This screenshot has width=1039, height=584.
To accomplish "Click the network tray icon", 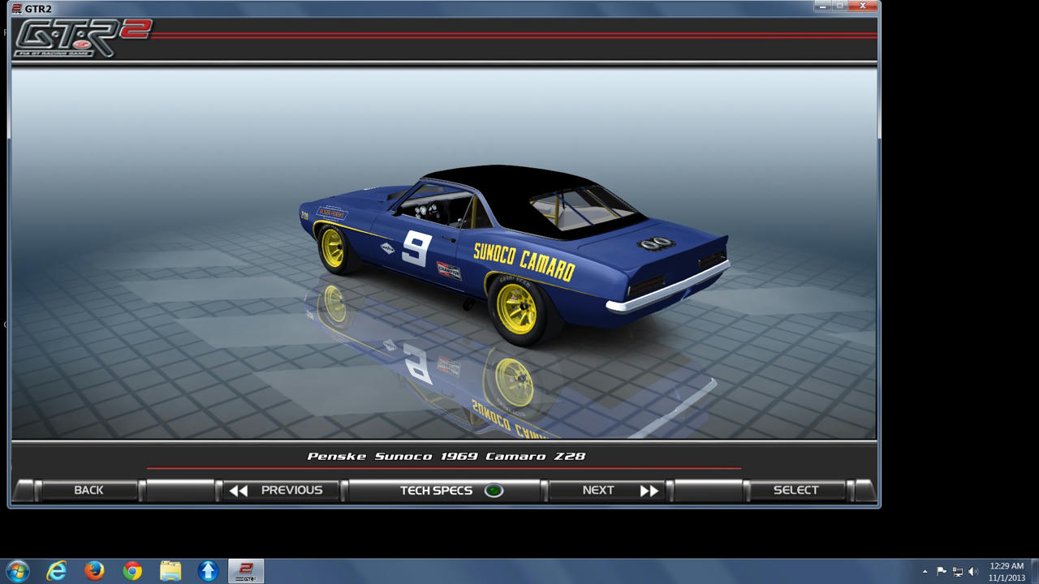I will 958,572.
